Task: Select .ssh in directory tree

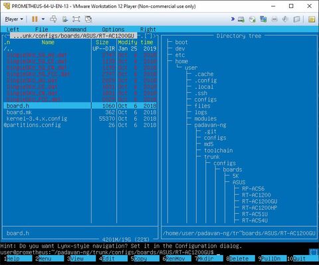Action: 201,93
